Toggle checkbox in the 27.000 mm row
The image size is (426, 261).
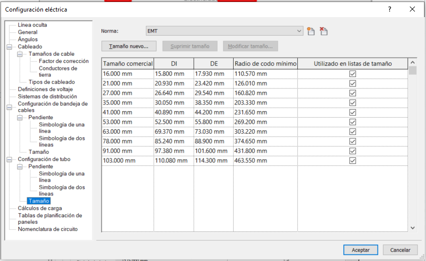tap(353, 93)
